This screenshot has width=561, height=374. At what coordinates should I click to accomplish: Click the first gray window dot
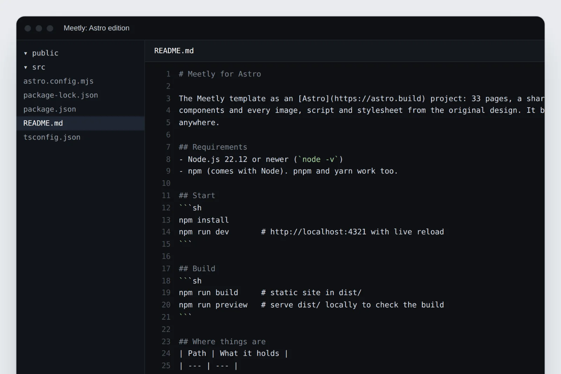(x=28, y=28)
